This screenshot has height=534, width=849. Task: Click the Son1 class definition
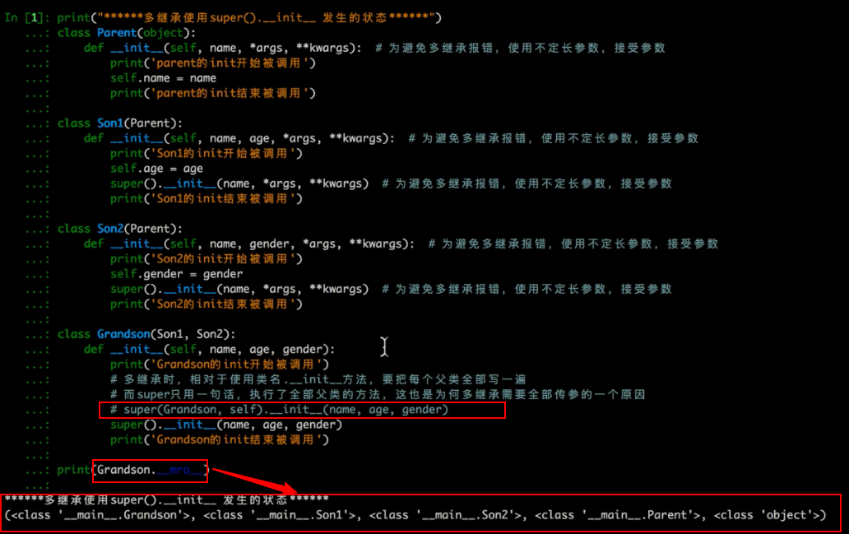pyautogui.click(x=110, y=123)
